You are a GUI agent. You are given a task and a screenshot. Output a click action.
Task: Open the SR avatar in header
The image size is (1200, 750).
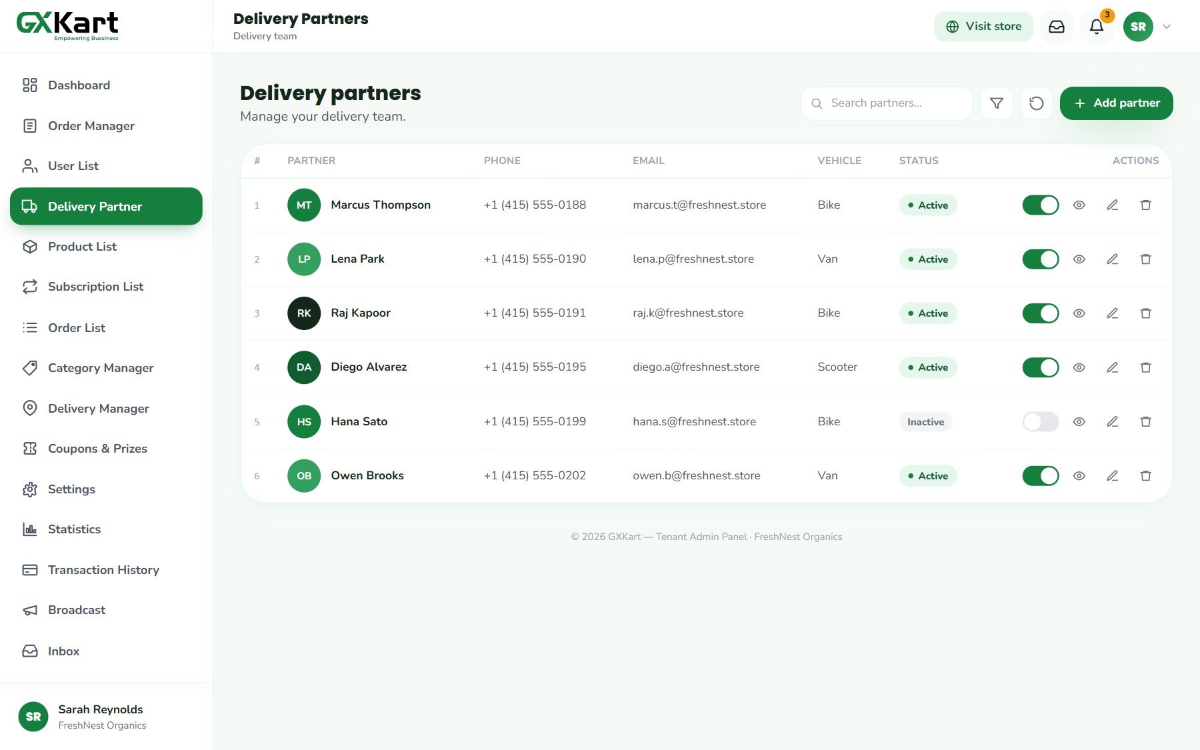tap(1138, 27)
